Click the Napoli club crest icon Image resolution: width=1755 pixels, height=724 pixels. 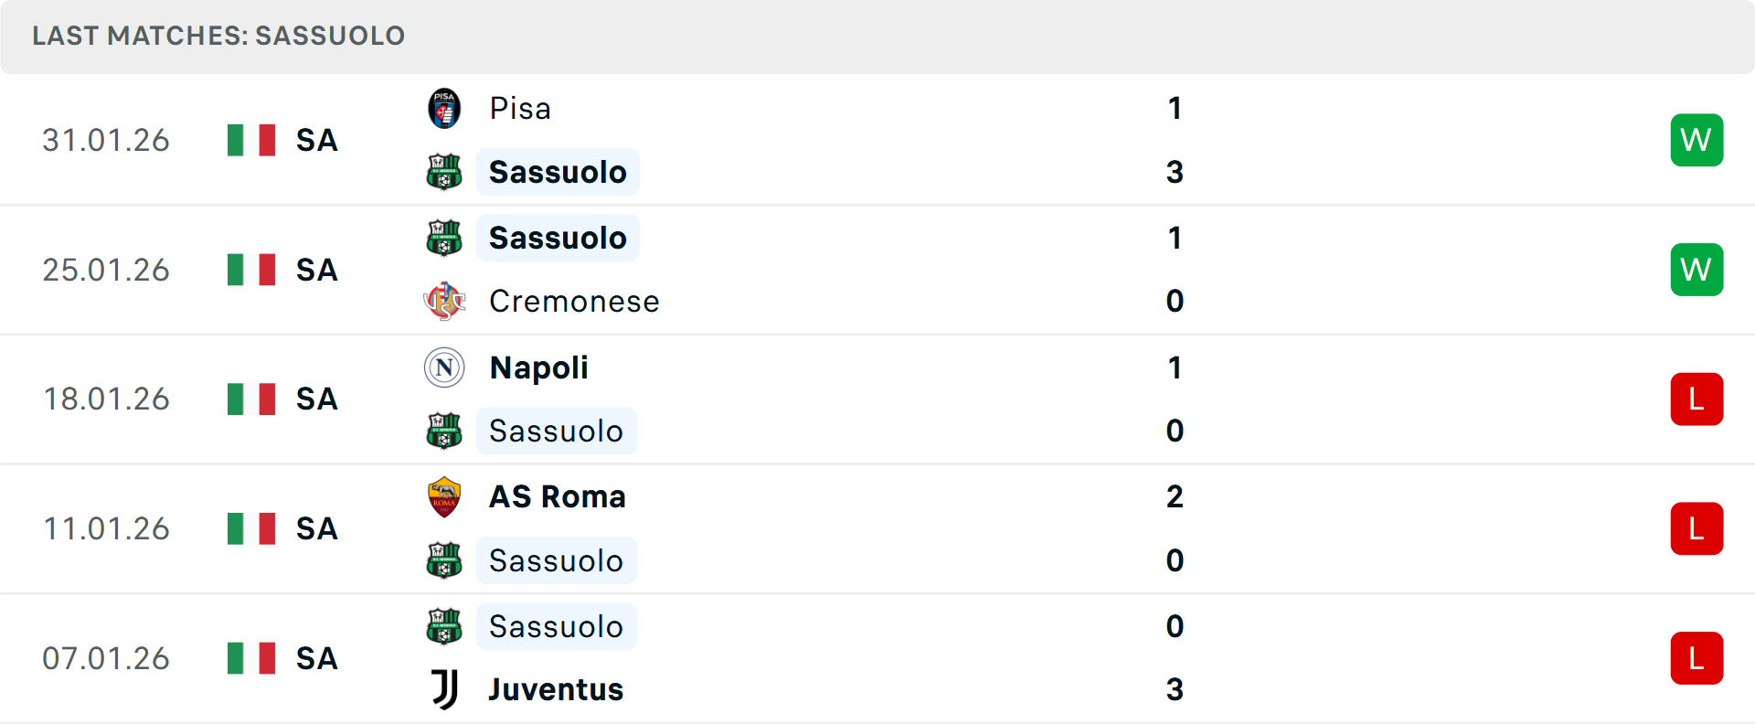coord(444,367)
